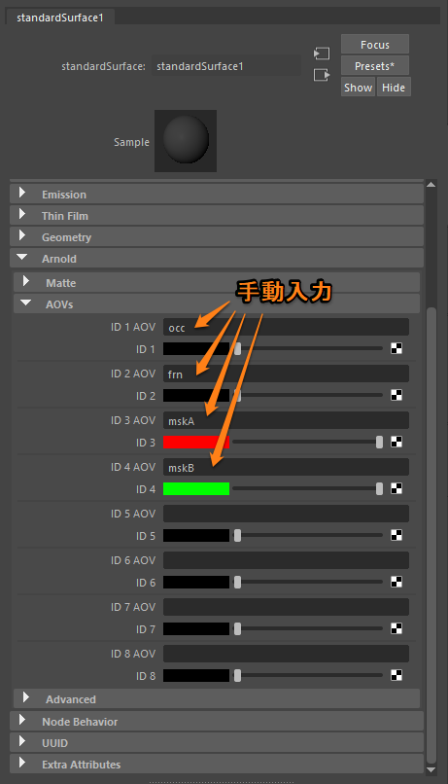Click the ID 4 checker map button

pos(396,488)
